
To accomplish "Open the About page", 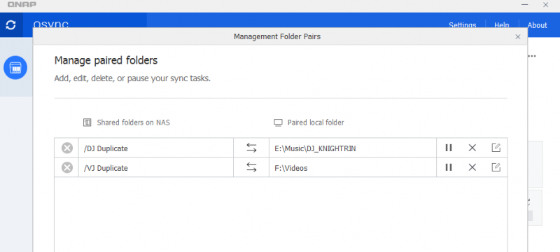I will tap(537, 25).
